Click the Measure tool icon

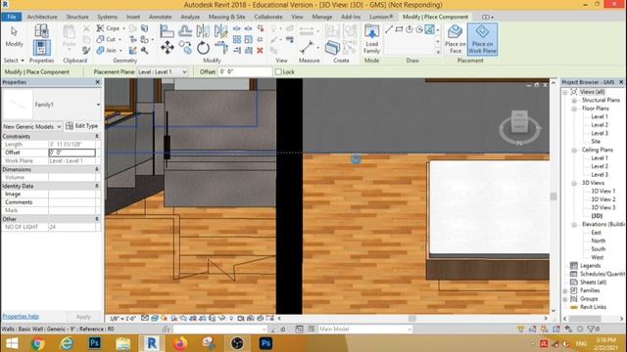click(307, 48)
